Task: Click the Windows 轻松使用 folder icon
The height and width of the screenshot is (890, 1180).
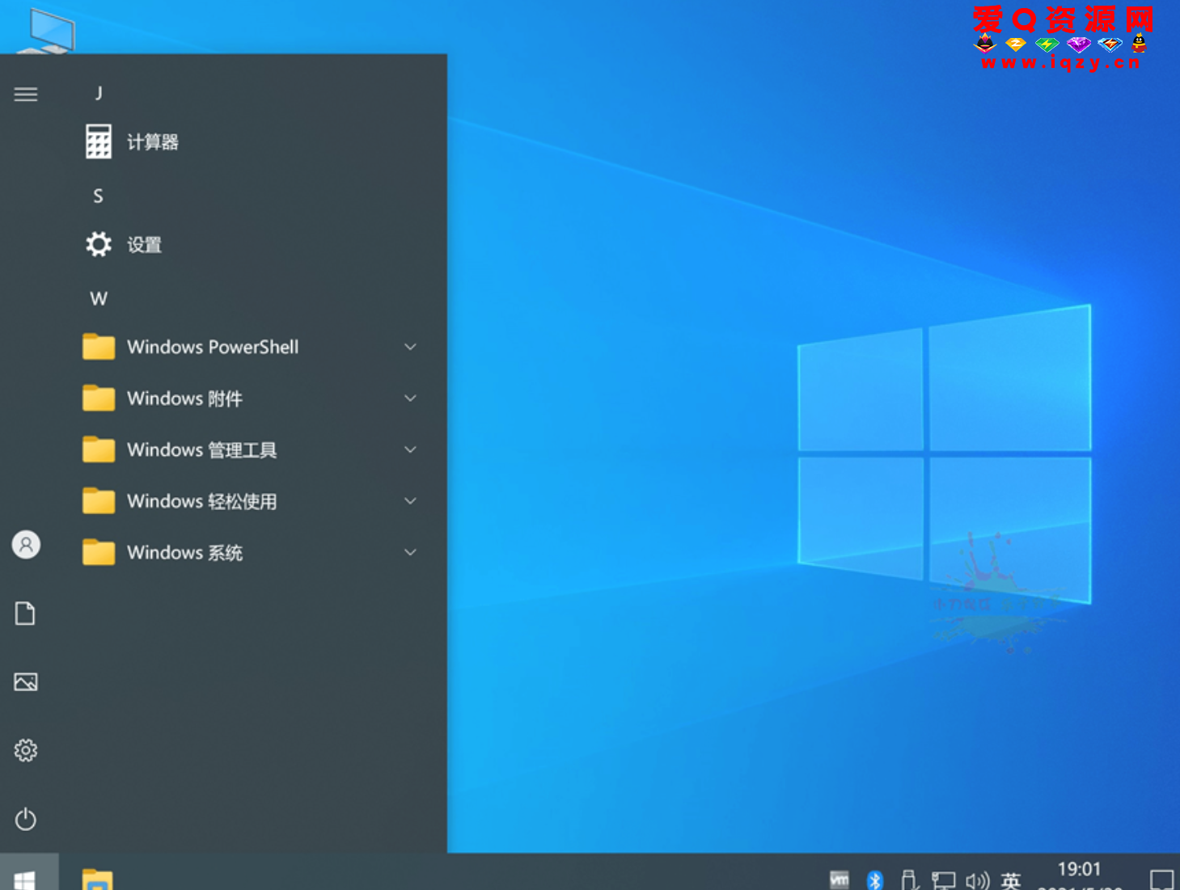Action: click(x=99, y=501)
